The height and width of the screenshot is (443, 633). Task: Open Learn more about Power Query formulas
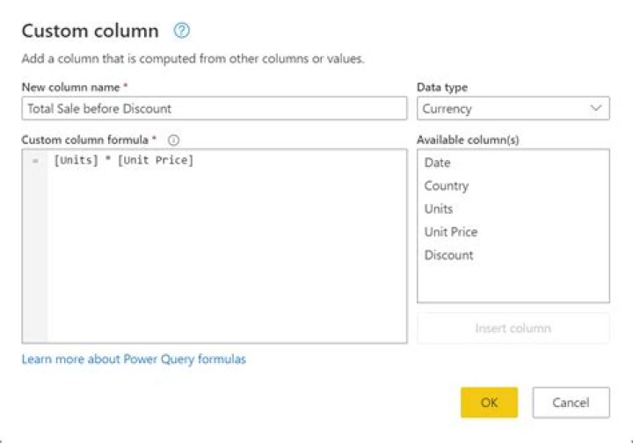point(134,359)
